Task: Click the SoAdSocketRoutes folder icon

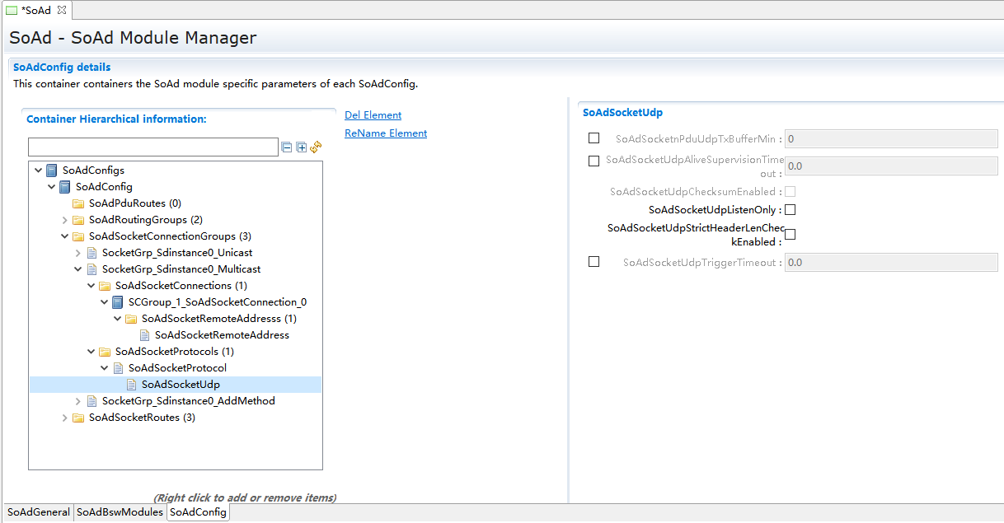Action: 78,418
